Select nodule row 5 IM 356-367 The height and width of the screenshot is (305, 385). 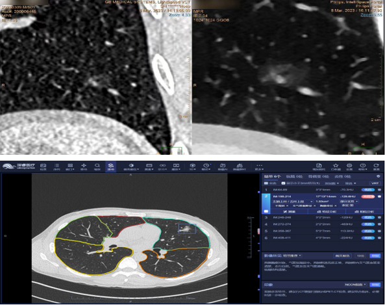point(322,231)
